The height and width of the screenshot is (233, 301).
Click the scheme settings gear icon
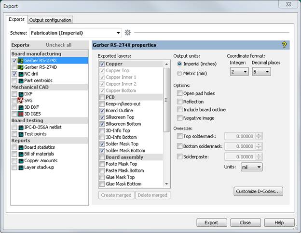pos(128,33)
